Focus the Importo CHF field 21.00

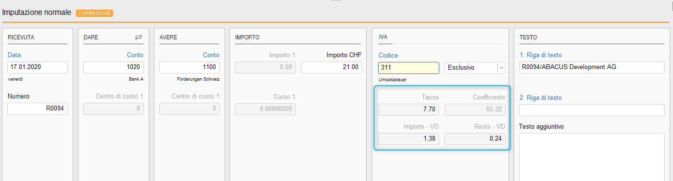331,68
